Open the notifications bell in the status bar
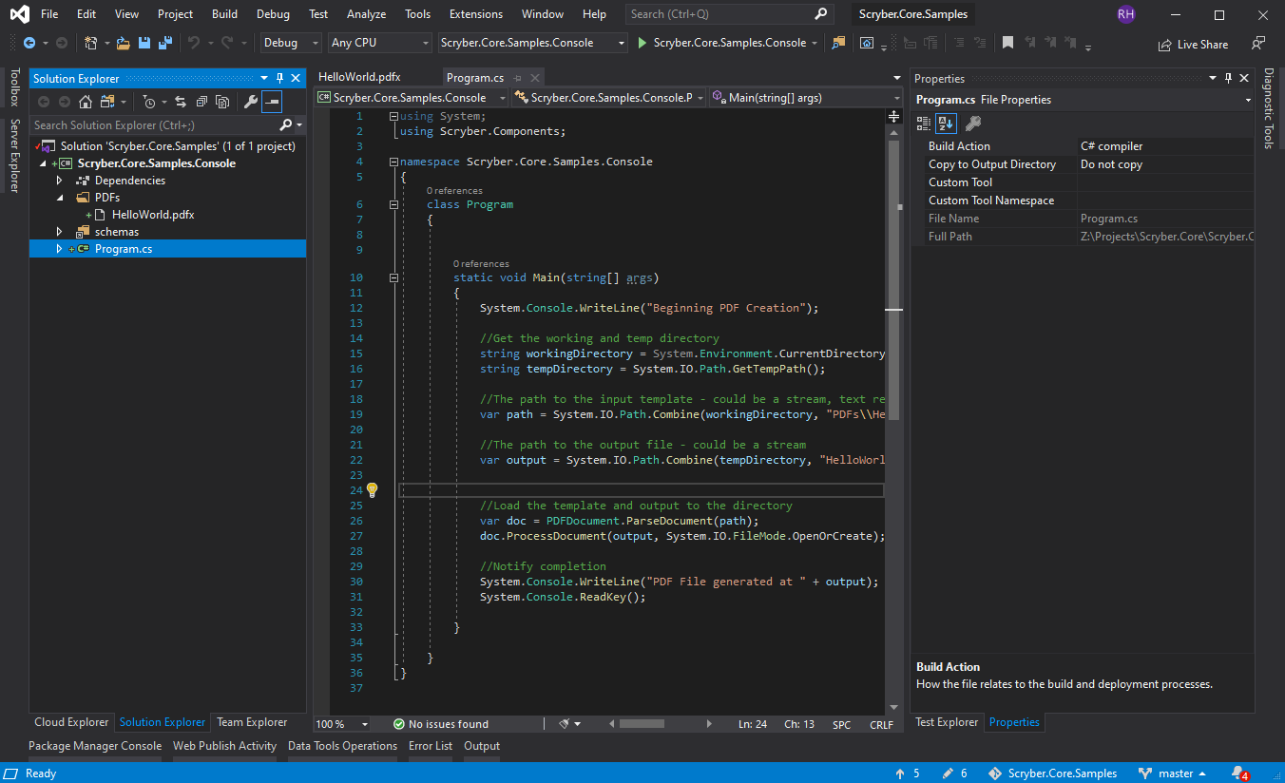Screen dimensions: 1285x783 pyautogui.click(x=1238, y=773)
